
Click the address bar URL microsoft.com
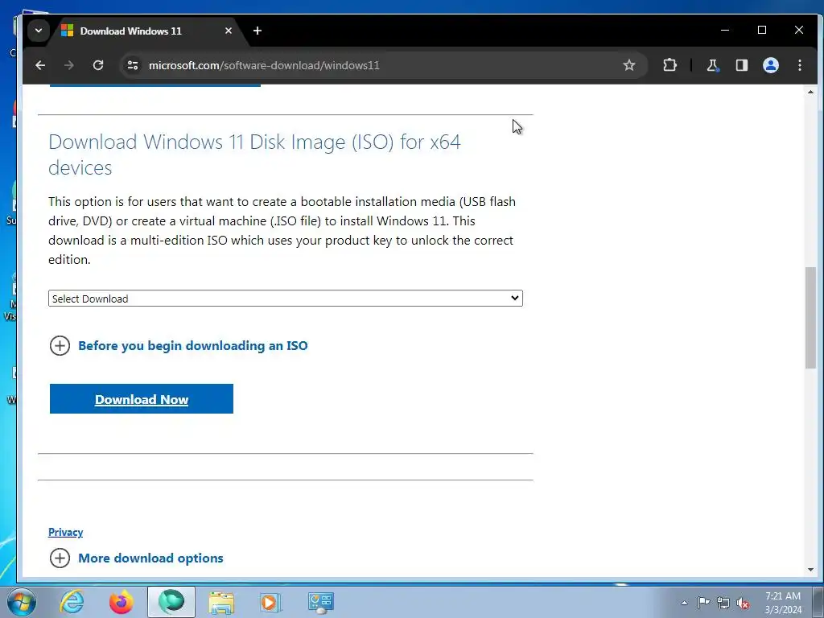(x=264, y=65)
